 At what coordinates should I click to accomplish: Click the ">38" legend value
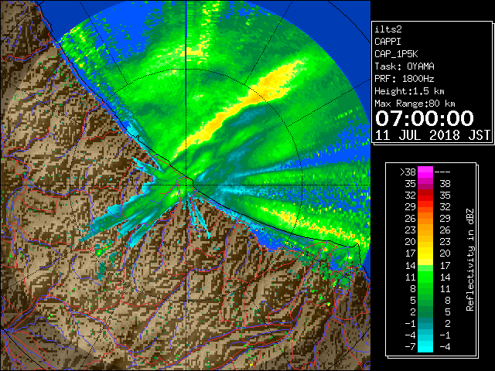point(408,172)
